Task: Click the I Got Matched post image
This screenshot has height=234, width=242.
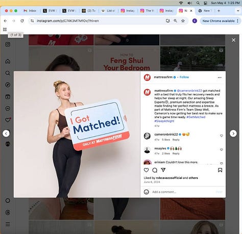Action: 77,134
